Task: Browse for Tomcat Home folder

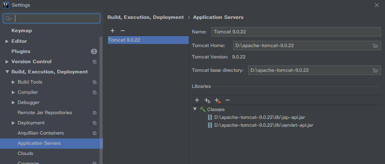Action: coord(376,46)
